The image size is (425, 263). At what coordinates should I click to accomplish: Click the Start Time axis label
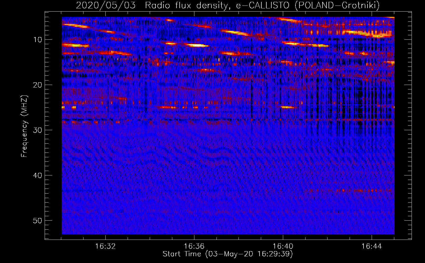[x=228, y=254]
